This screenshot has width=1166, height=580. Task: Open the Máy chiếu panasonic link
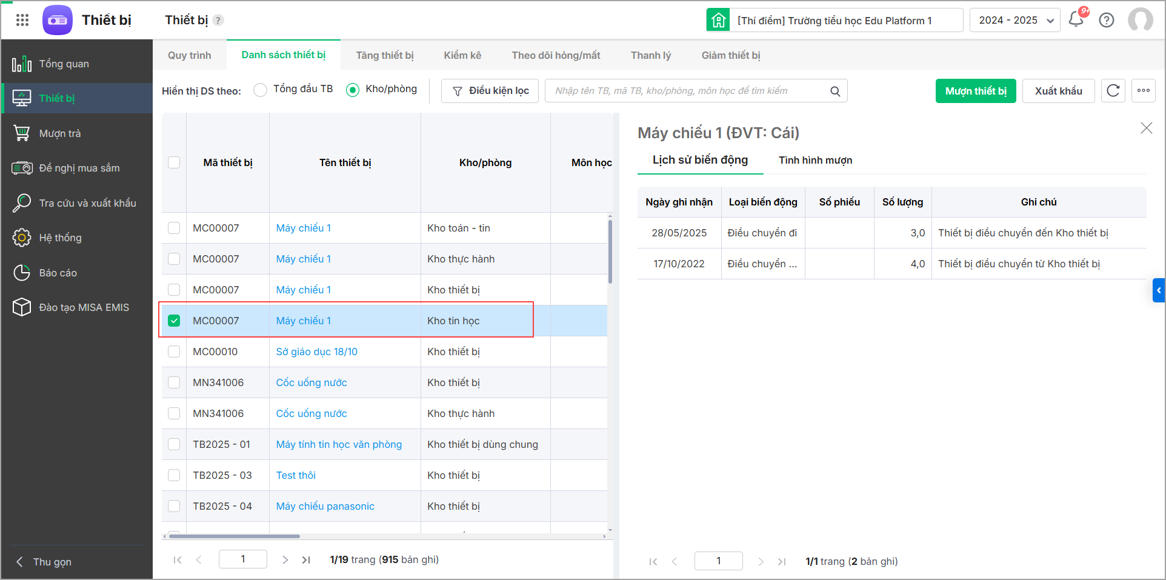(325, 506)
